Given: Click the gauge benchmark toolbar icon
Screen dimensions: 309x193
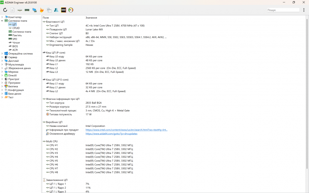Looking at the screenshot, I should [x=71, y=10].
